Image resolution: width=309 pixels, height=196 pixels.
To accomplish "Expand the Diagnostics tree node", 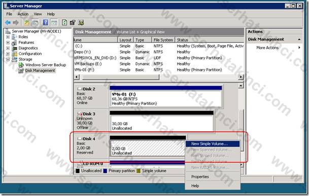I will [8, 48].
